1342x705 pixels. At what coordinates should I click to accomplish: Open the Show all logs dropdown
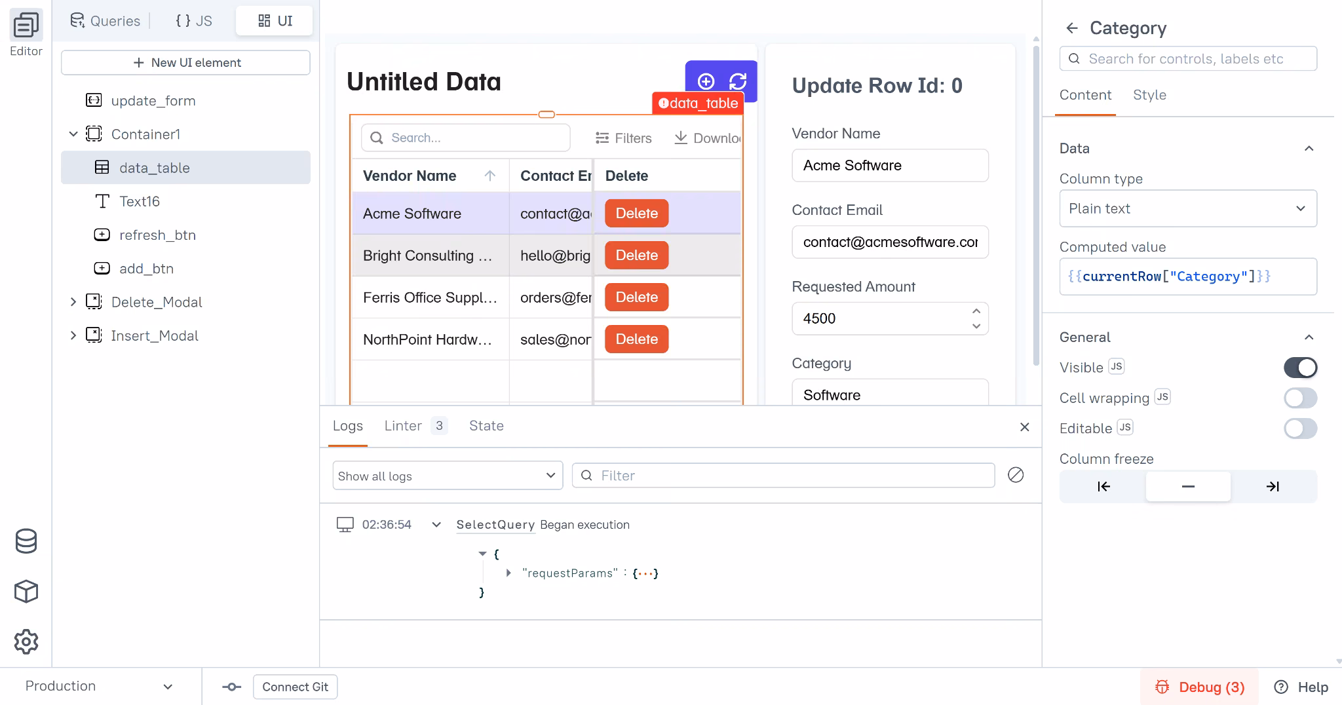coord(448,476)
